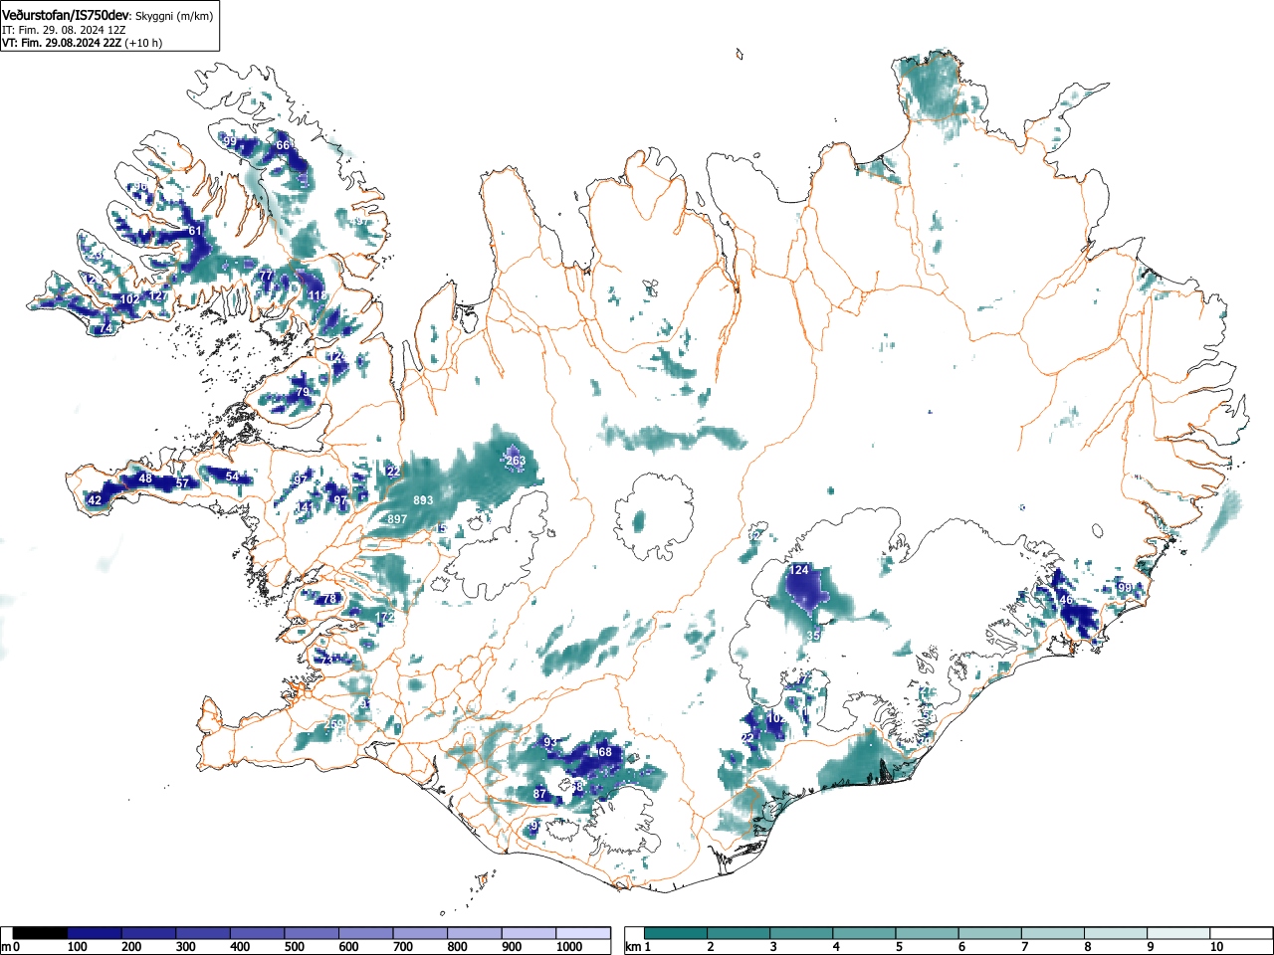Viewport: 1274px width, 955px height.
Task: Click the 54 value on Snæfellsnes peninsula
Action: click(232, 477)
